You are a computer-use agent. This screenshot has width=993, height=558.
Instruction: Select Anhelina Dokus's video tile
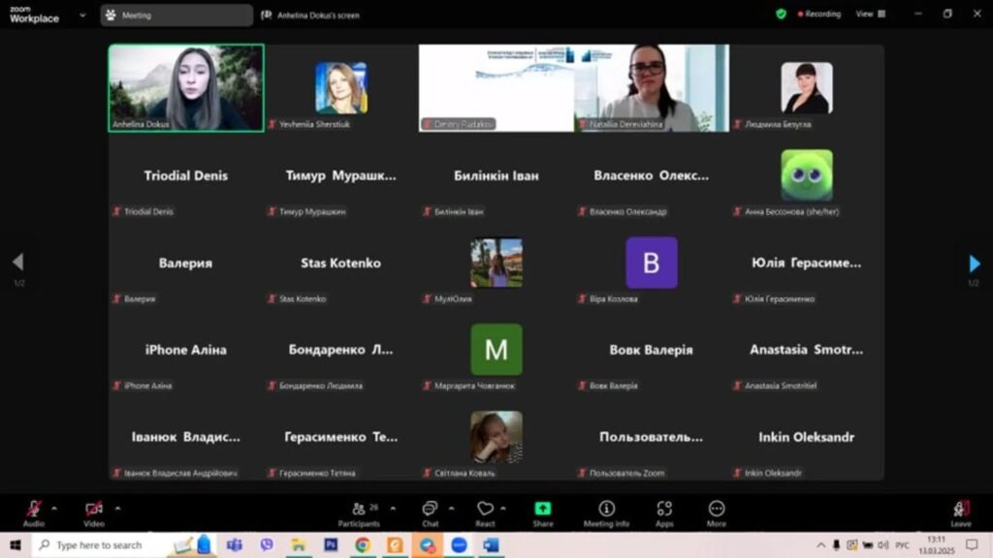(x=186, y=87)
